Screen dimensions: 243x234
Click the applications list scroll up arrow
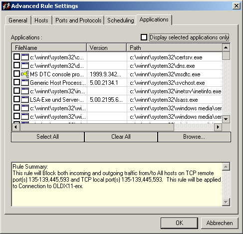[226, 47]
